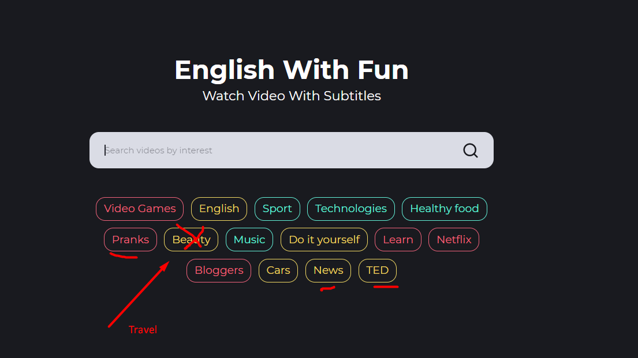Open the Sport category tag
Image resolution: width=638 pixels, height=358 pixels.
pyautogui.click(x=277, y=209)
